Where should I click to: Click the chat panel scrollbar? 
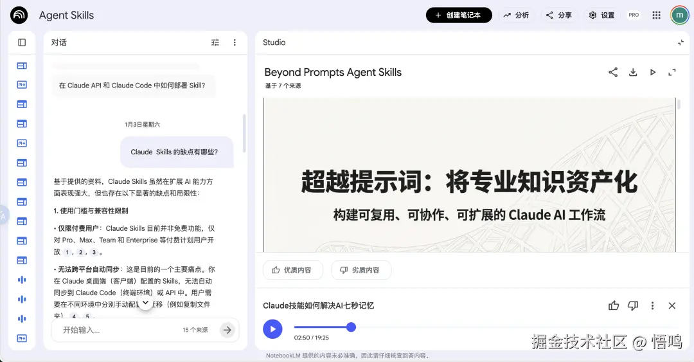(244, 133)
